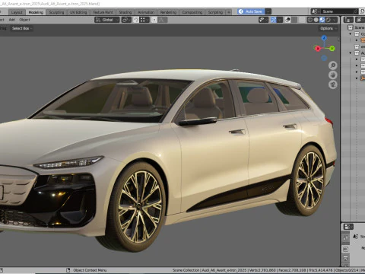This screenshot has height=274, width=365.
Task: Add a new workspace with plus button
Action: click(229, 12)
